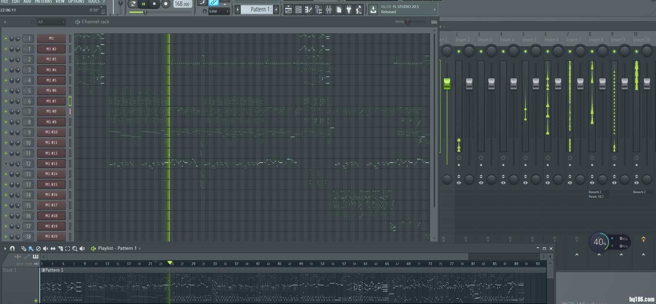Mute Track 1 in the Playlist

click(36, 301)
